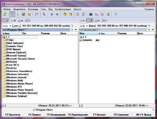Open right panel directory history arrow

click(153, 30)
